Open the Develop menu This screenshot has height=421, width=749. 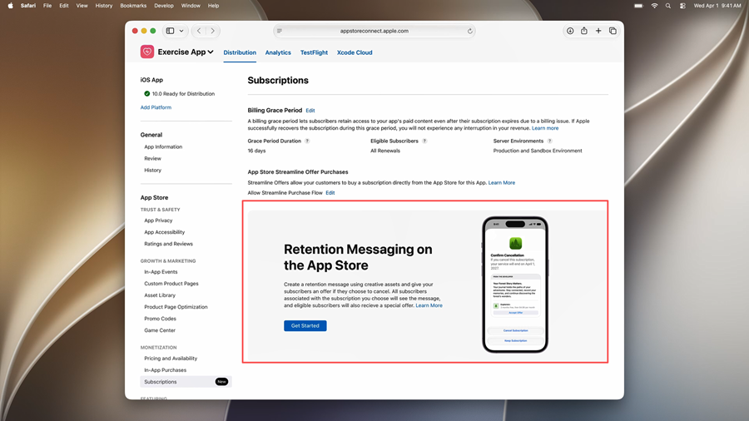[164, 6]
